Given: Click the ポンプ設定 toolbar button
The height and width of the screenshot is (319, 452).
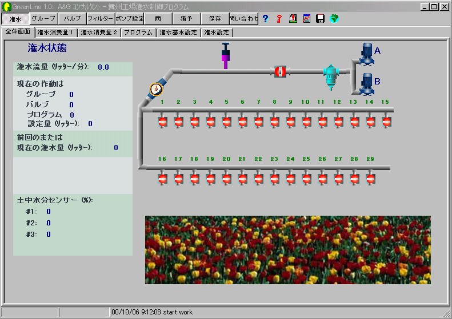Looking at the screenshot, I should 130,19.
